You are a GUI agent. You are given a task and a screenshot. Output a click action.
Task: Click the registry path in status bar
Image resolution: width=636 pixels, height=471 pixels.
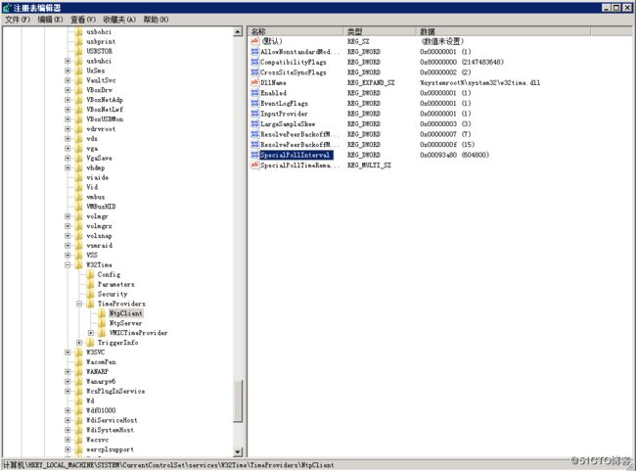[168, 465]
